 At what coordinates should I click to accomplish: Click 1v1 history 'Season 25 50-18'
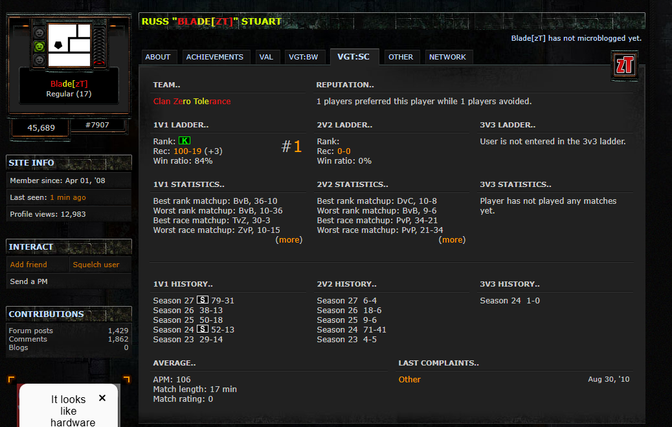(x=188, y=320)
